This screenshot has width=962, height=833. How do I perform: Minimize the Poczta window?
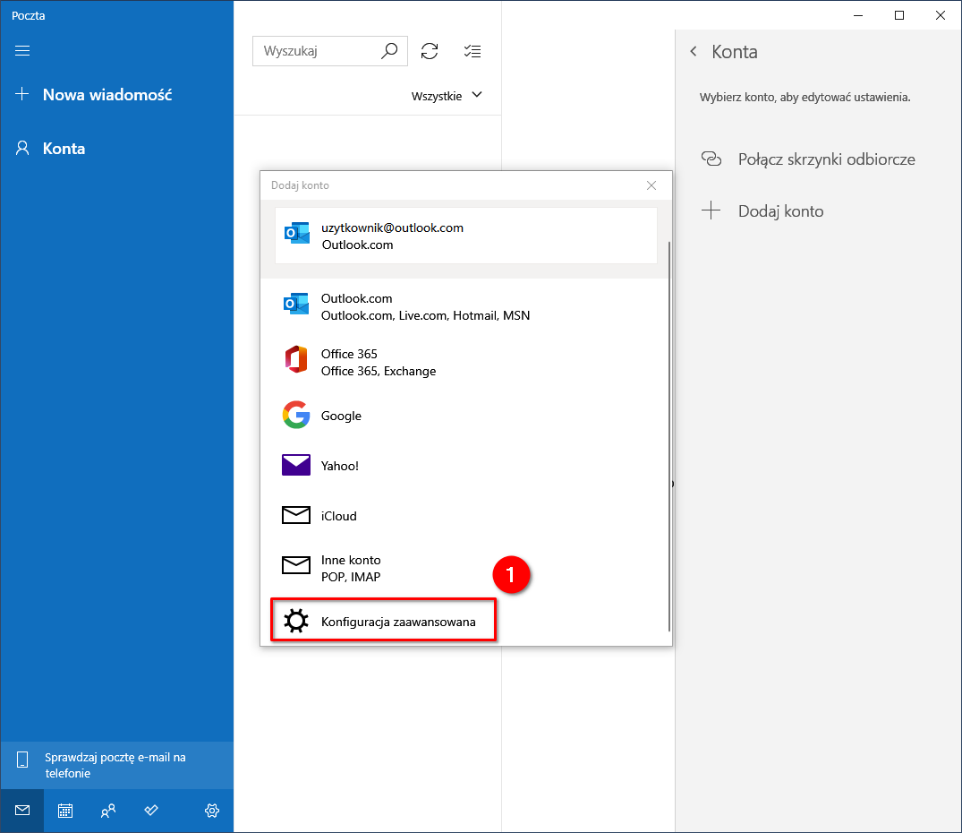(x=858, y=15)
